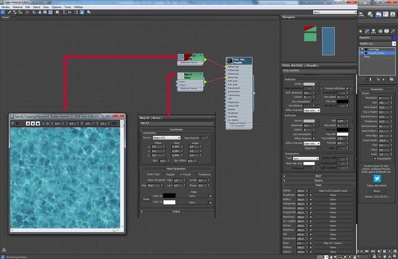This screenshot has height=259, width=398.
Task: Select the arrow Select tool in toolbar
Action: (3, 11)
